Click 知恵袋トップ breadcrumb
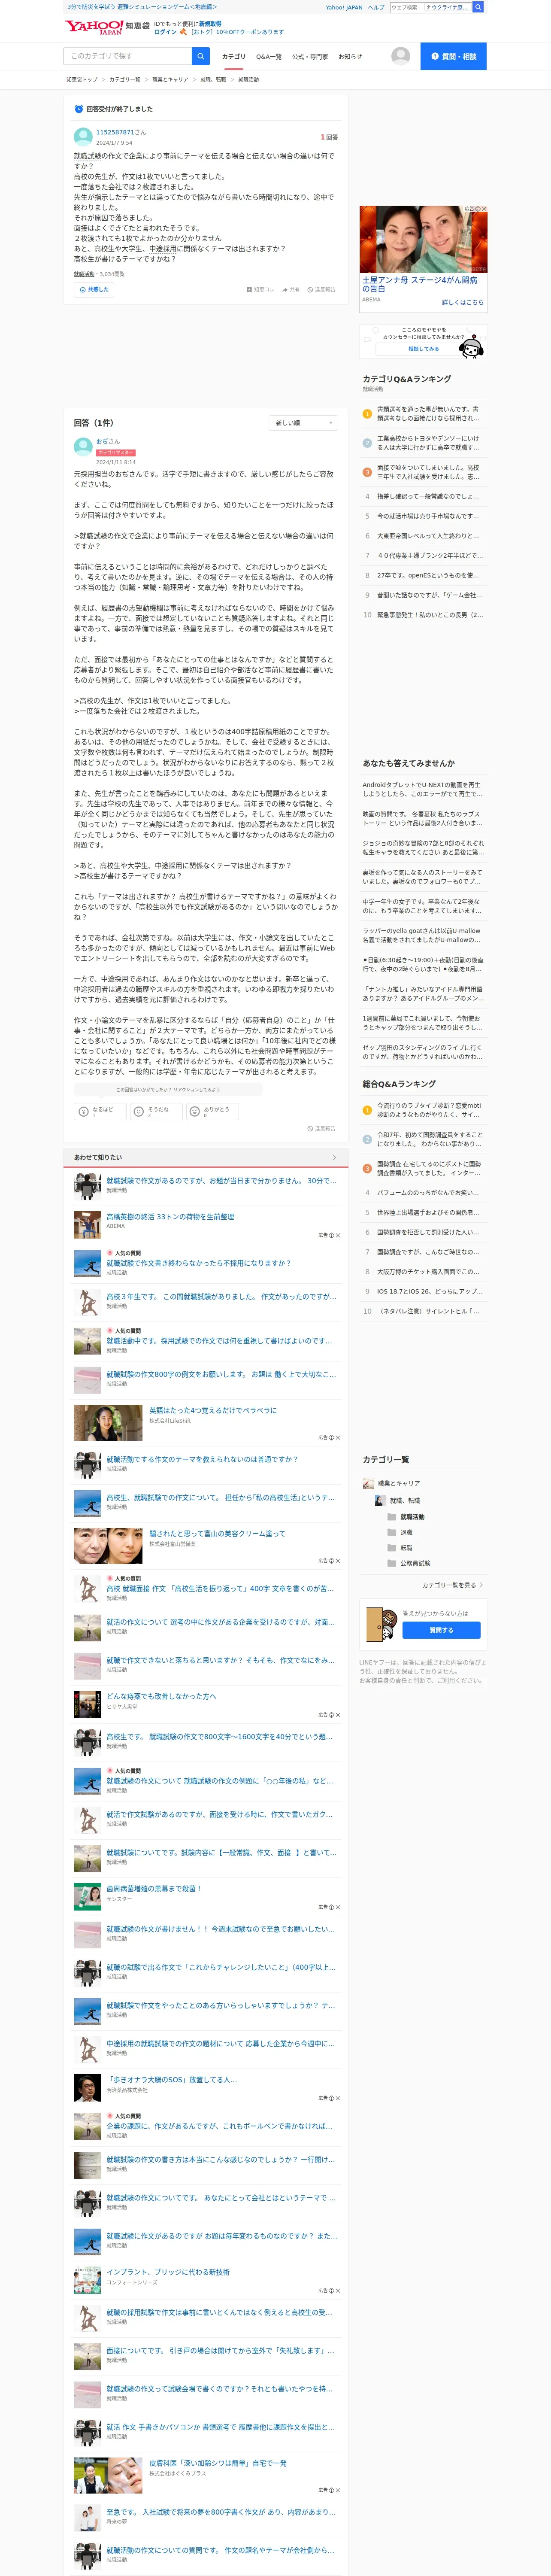Image resolution: width=551 pixels, height=2576 pixels. pos(82,79)
